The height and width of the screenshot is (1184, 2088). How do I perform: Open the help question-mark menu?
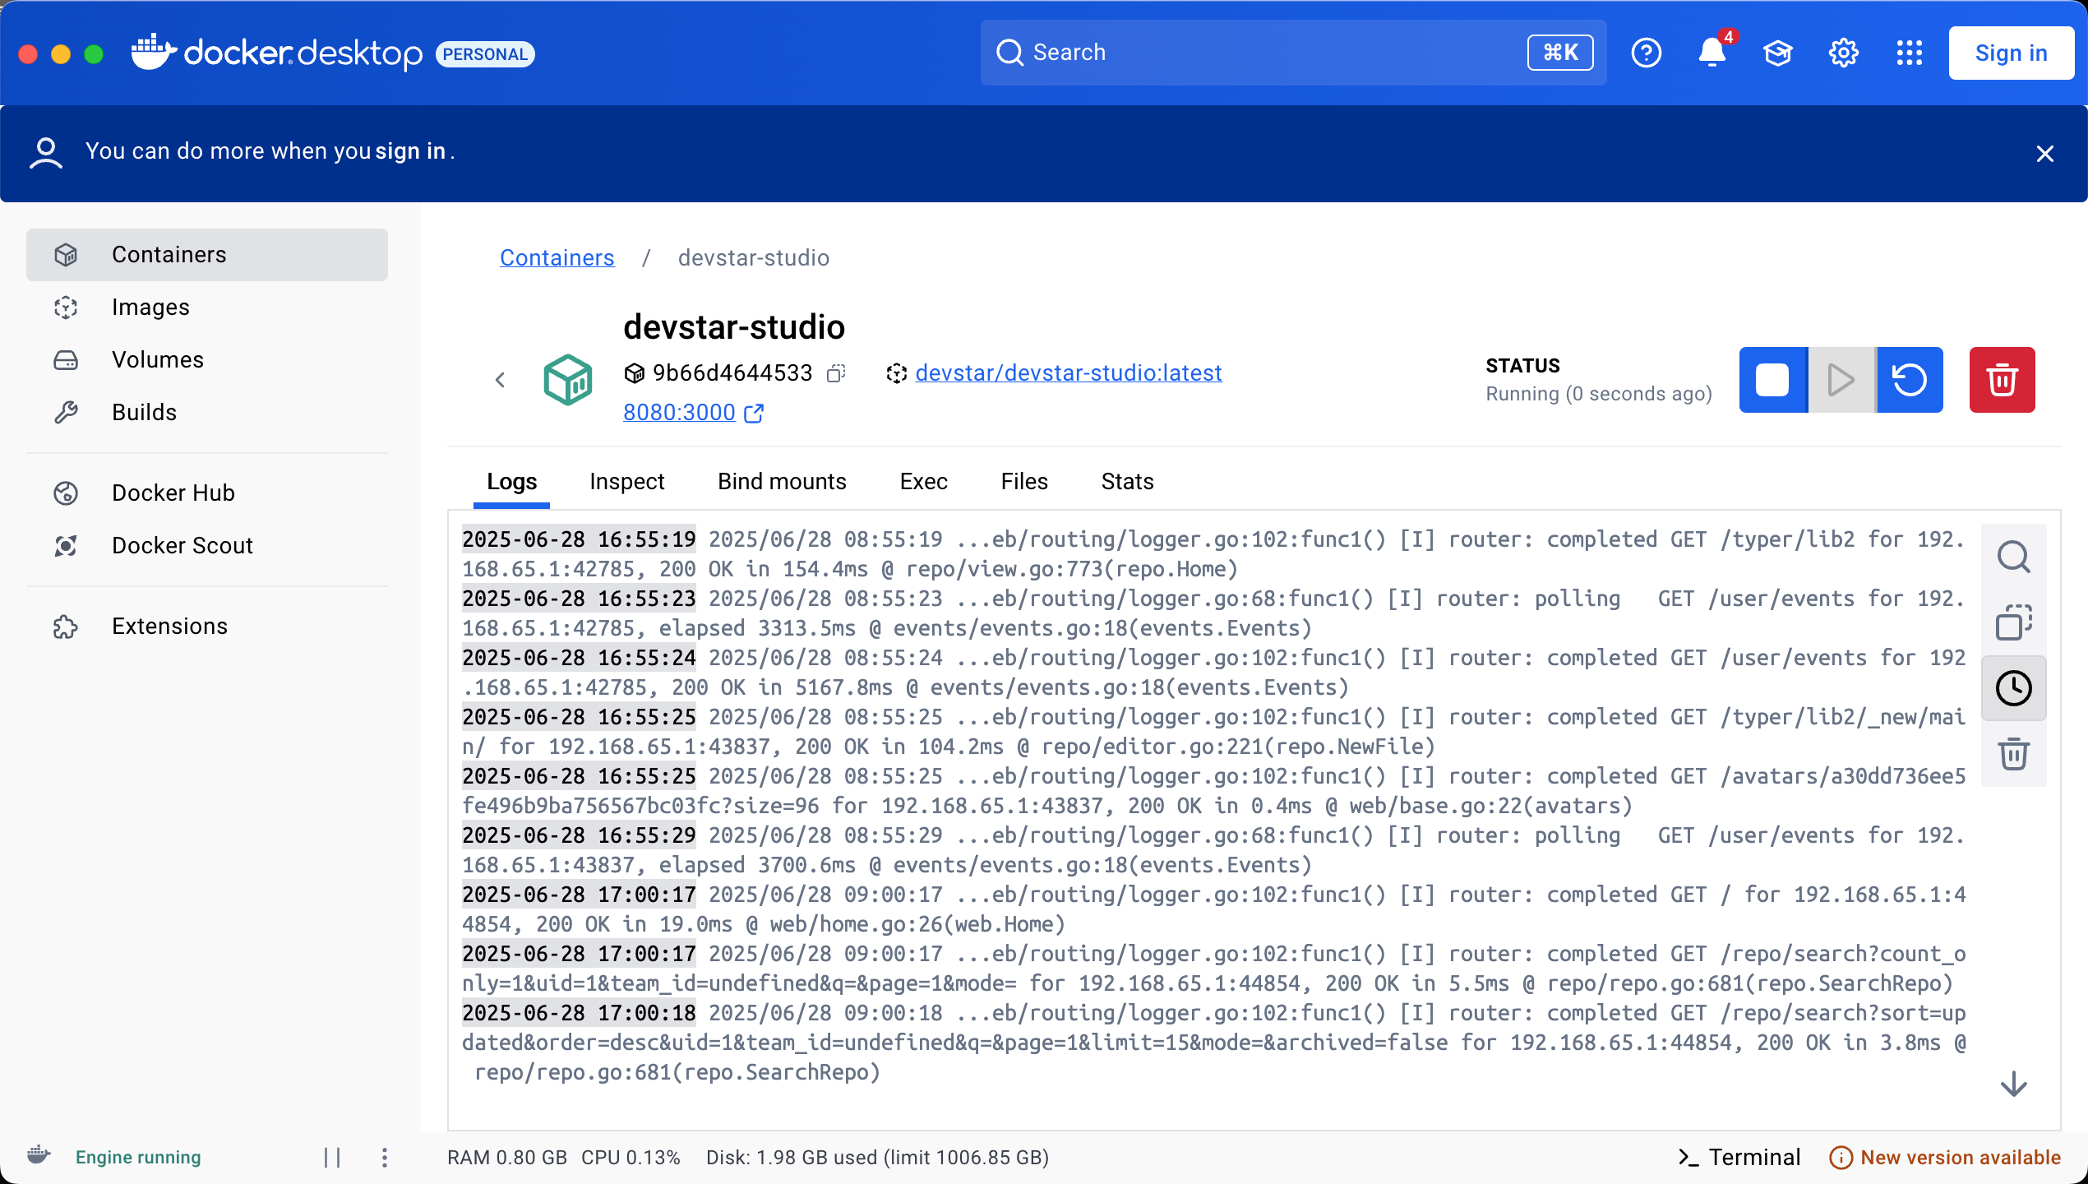point(1647,53)
